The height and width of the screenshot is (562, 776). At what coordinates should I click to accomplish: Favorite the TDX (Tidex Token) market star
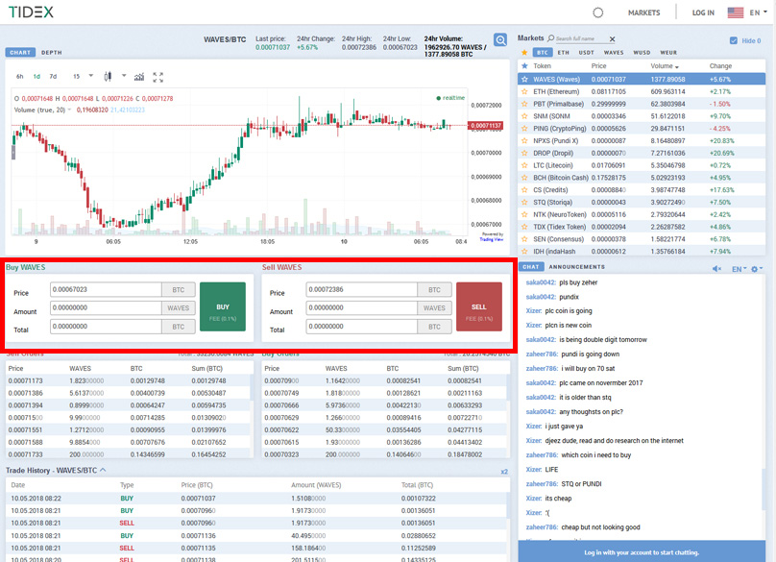click(524, 227)
